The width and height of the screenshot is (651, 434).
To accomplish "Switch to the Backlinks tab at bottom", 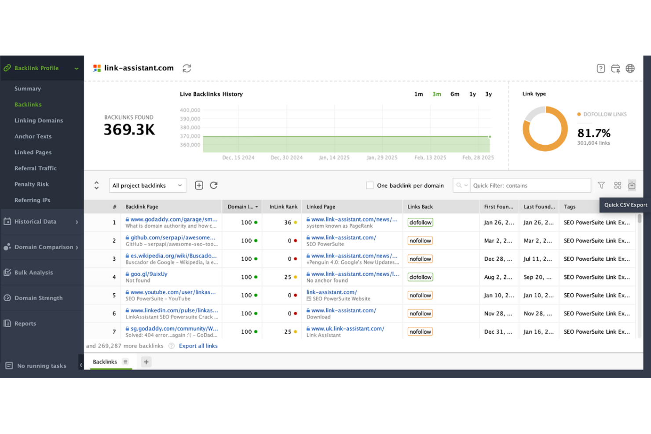I will point(105,361).
